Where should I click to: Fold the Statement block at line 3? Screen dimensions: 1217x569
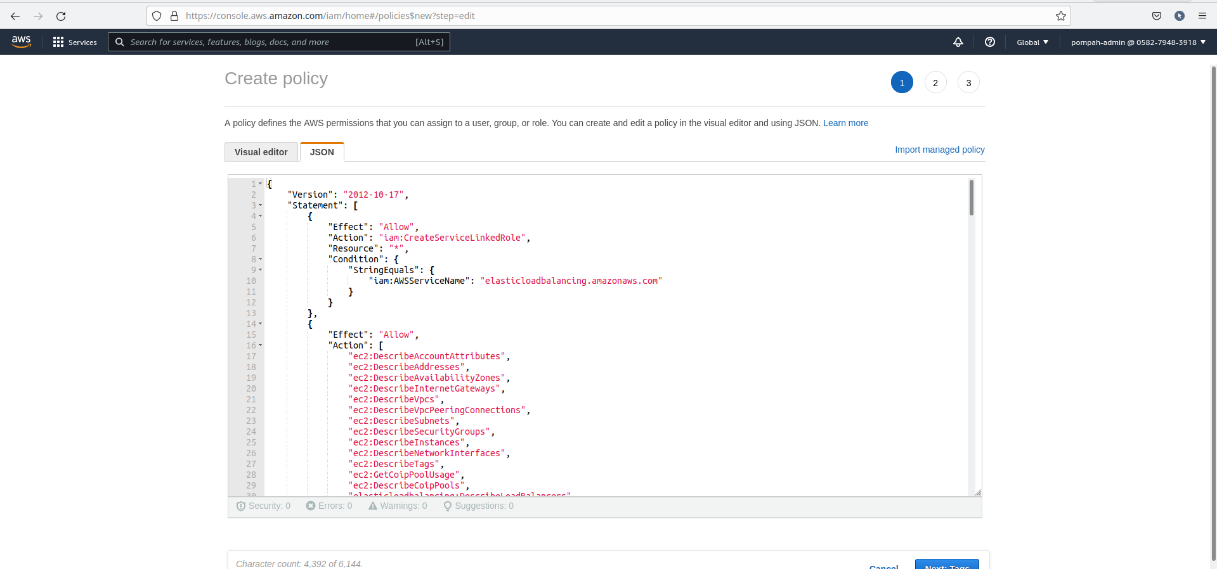[260, 205]
